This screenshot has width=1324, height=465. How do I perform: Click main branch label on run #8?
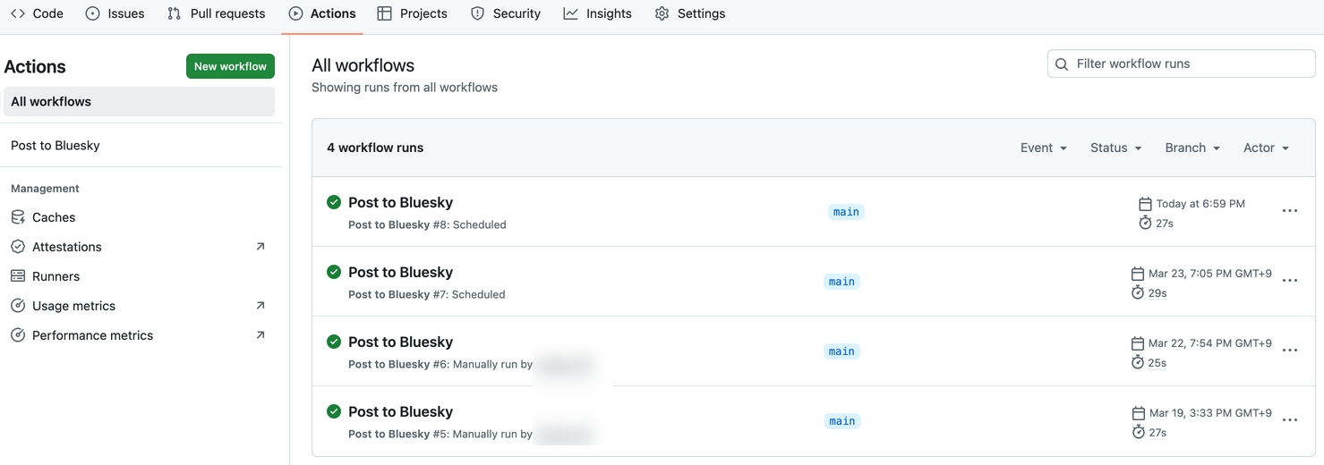coord(846,212)
